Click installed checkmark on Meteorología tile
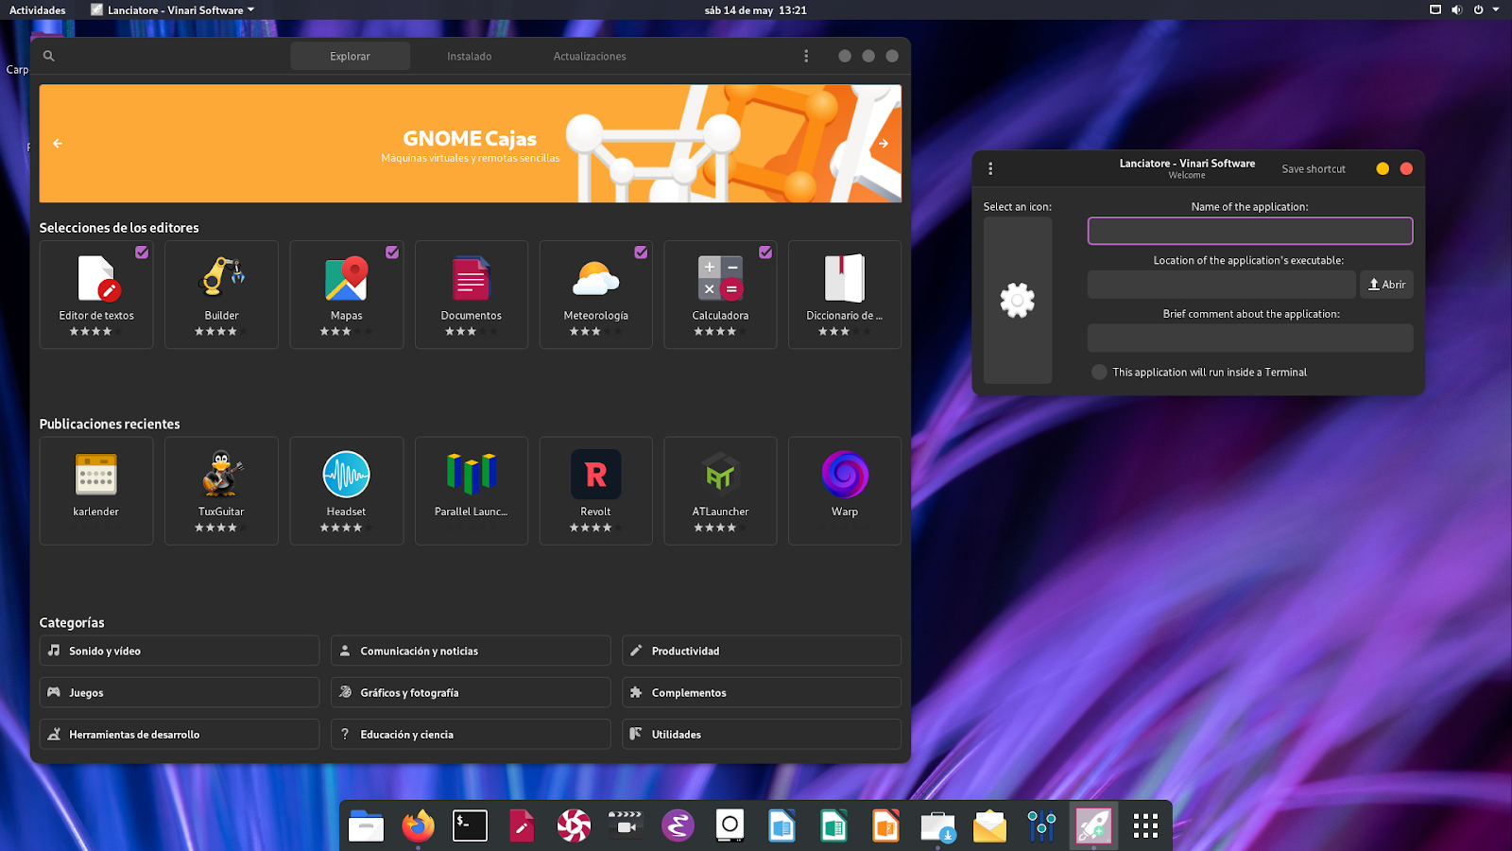This screenshot has width=1512, height=851. 641,252
